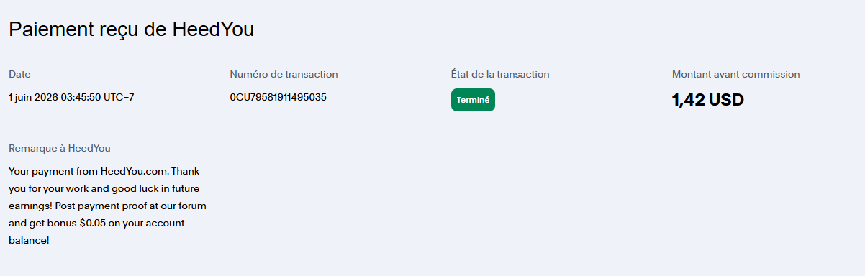Image resolution: width=865 pixels, height=276 pixels.
Task: Click the Date label
Action: pos(19,74)
